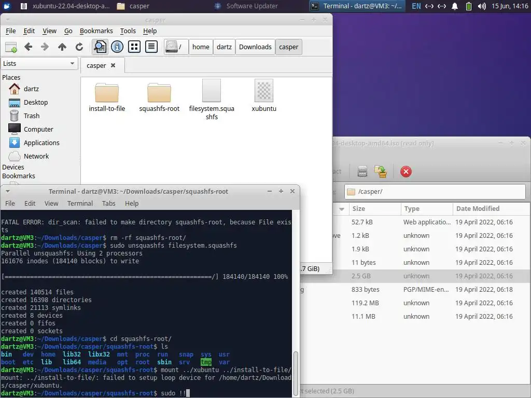Open the Tools menu in the file manager
This screenshot has width=531, height=398.
pos(128,31)
